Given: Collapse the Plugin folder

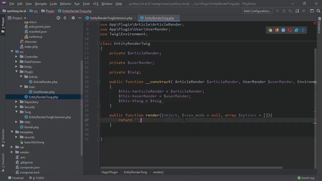Looking at the screenshot, I should tap(17, 71).
